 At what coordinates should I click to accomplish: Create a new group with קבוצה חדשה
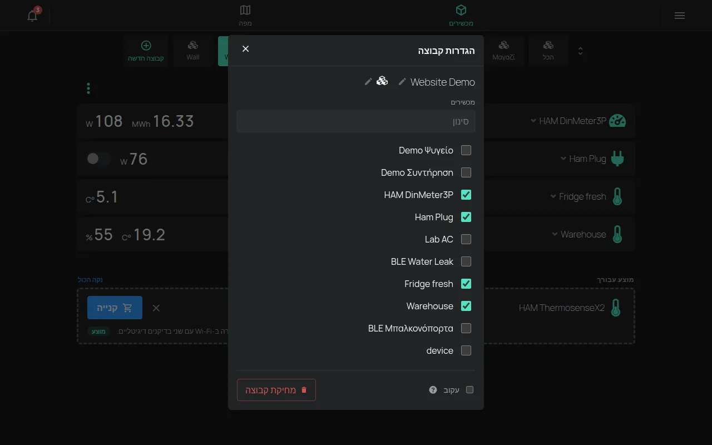pyautogui.click(x=146, y=51)
